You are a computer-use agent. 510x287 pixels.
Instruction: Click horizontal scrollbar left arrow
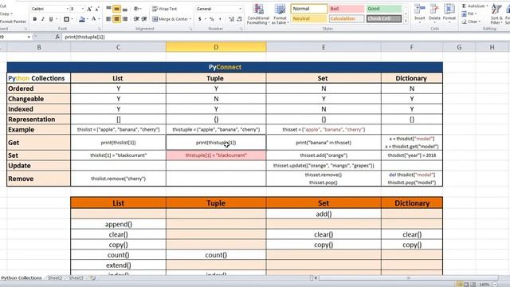(316, 278)
